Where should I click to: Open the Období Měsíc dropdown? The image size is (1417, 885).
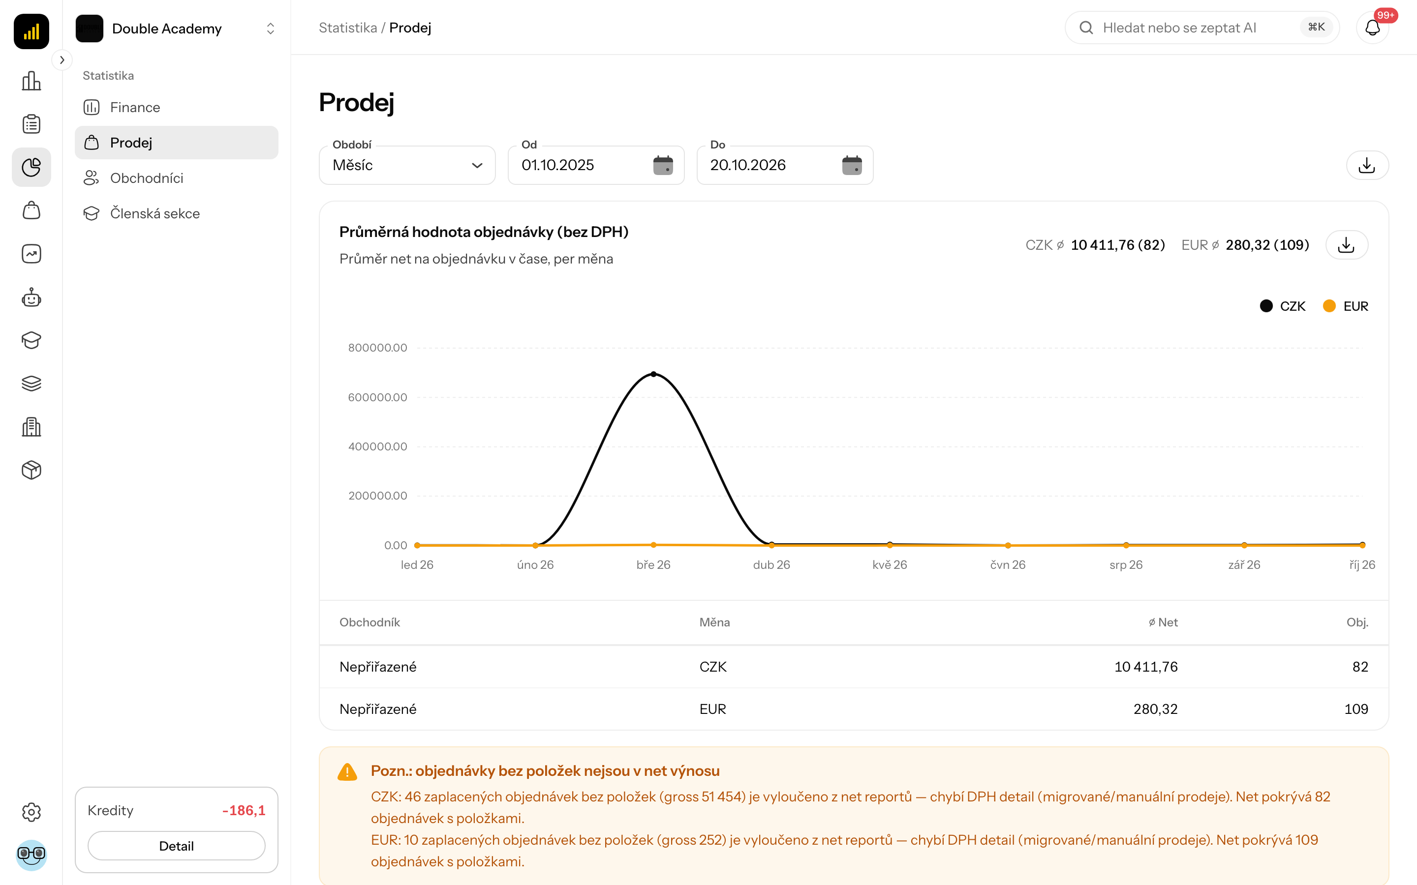click(407, 165)
